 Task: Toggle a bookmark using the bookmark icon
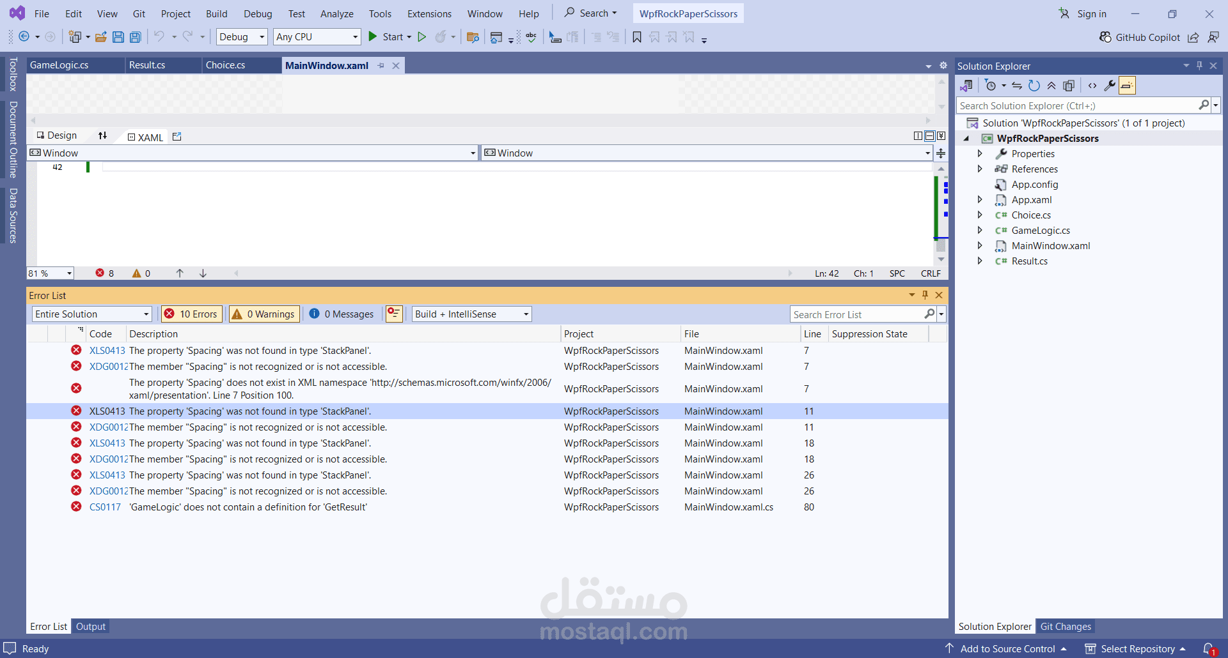point(637,37)
